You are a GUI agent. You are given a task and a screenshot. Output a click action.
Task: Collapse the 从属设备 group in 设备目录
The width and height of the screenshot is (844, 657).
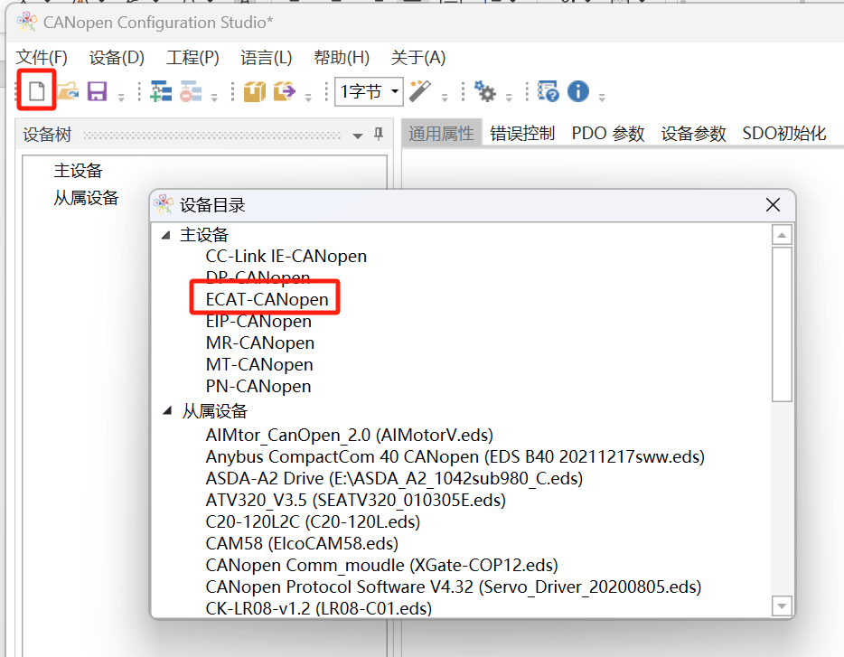(x=167, y=411)
